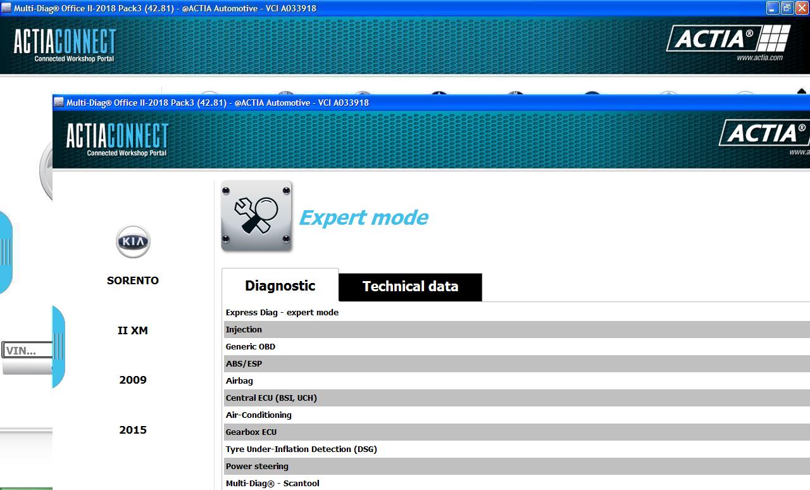810x490 pixels.
Task: Open the Technical data tab
Action: [410, 287]
